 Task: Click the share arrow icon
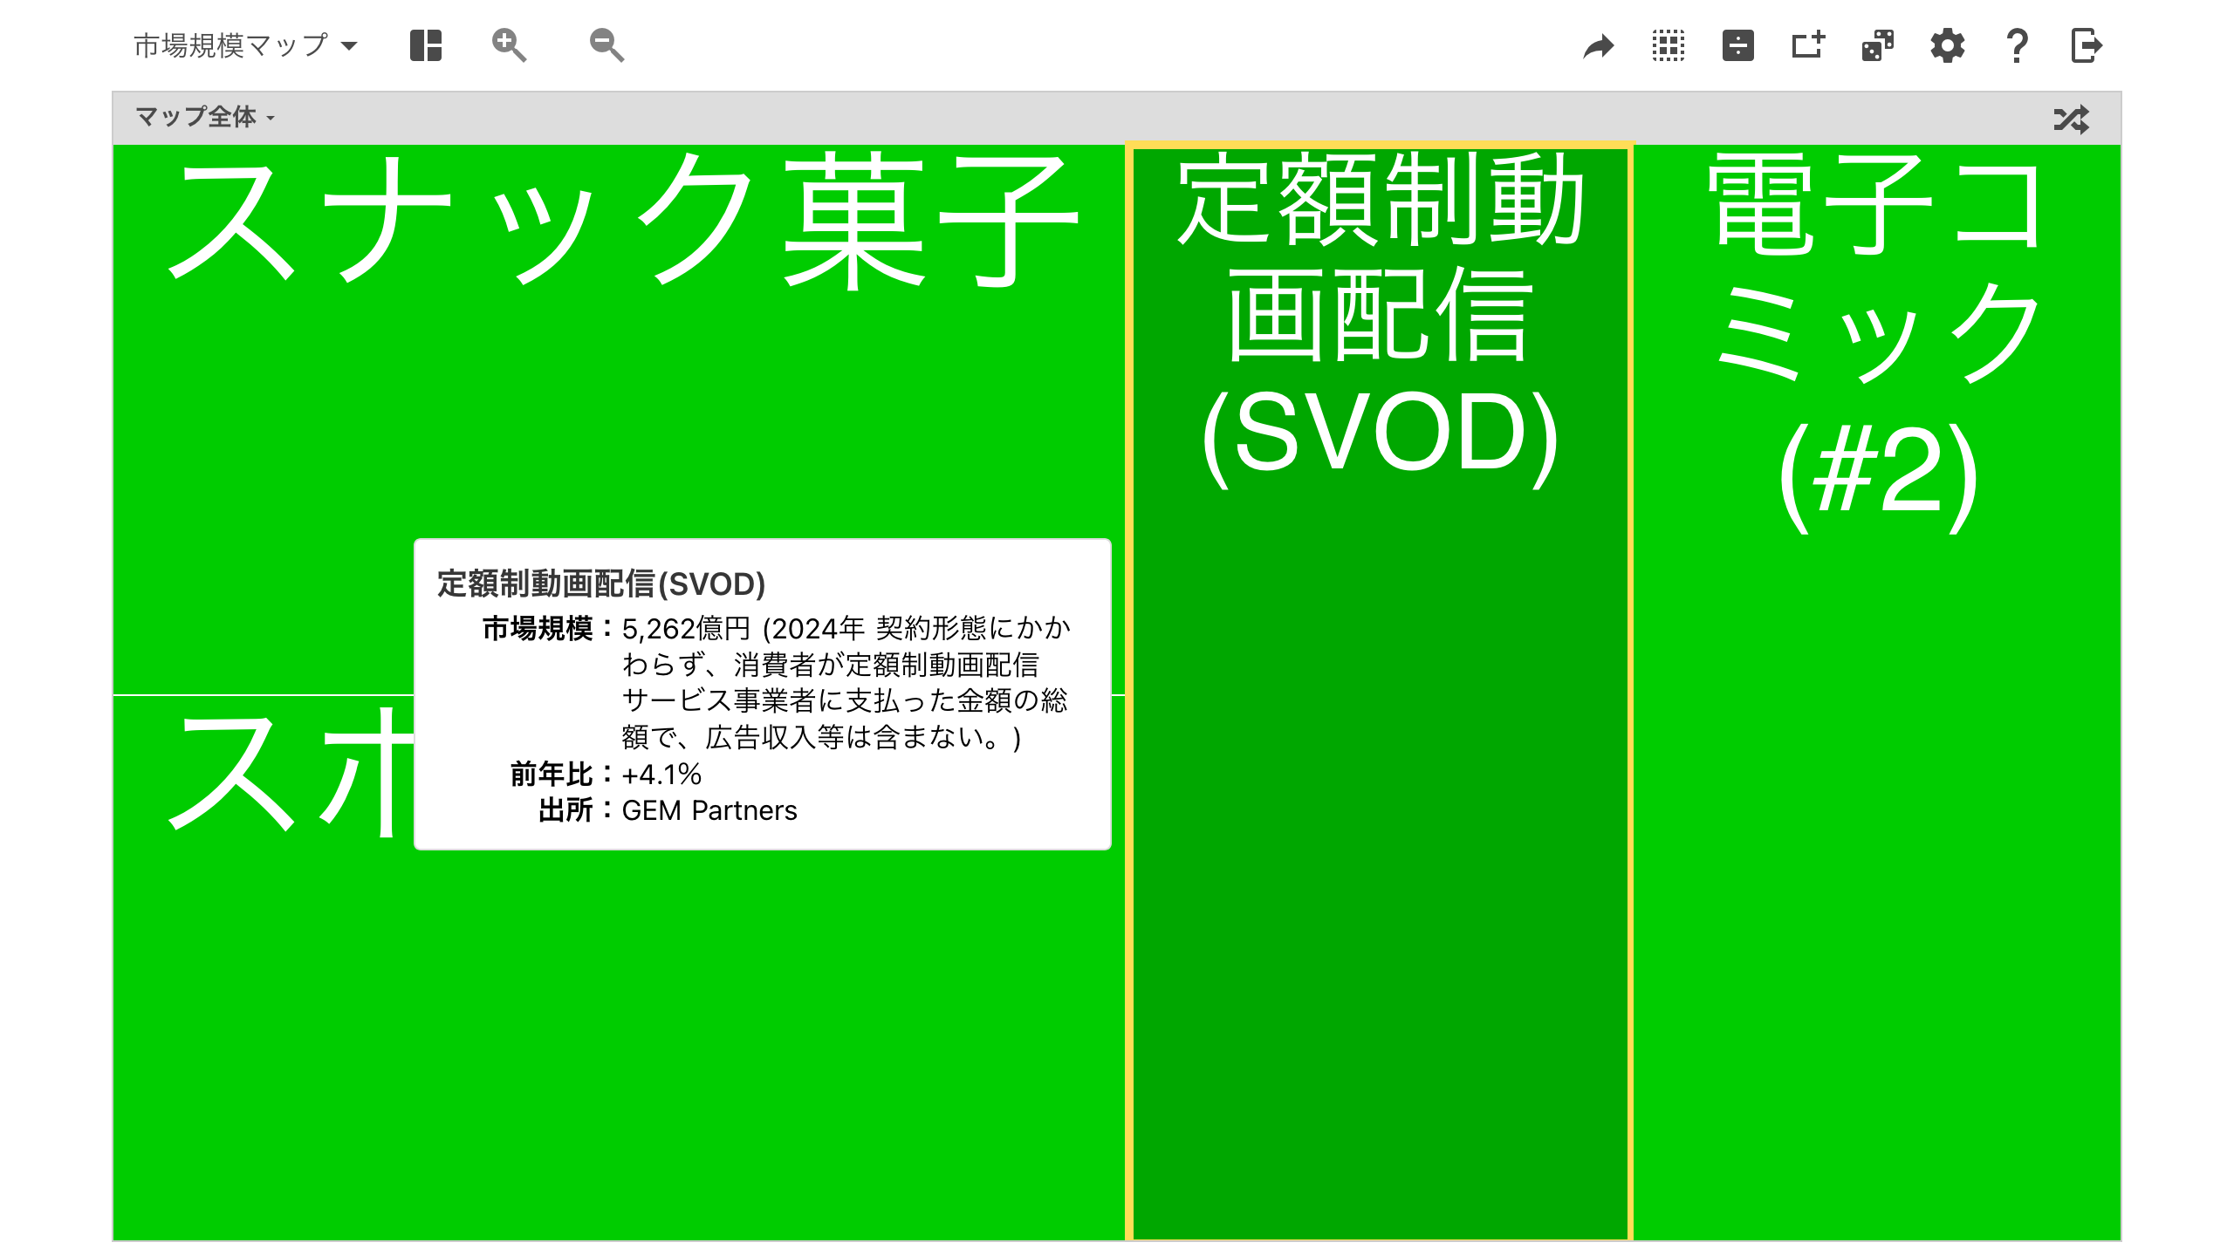tap(1599, 45)
